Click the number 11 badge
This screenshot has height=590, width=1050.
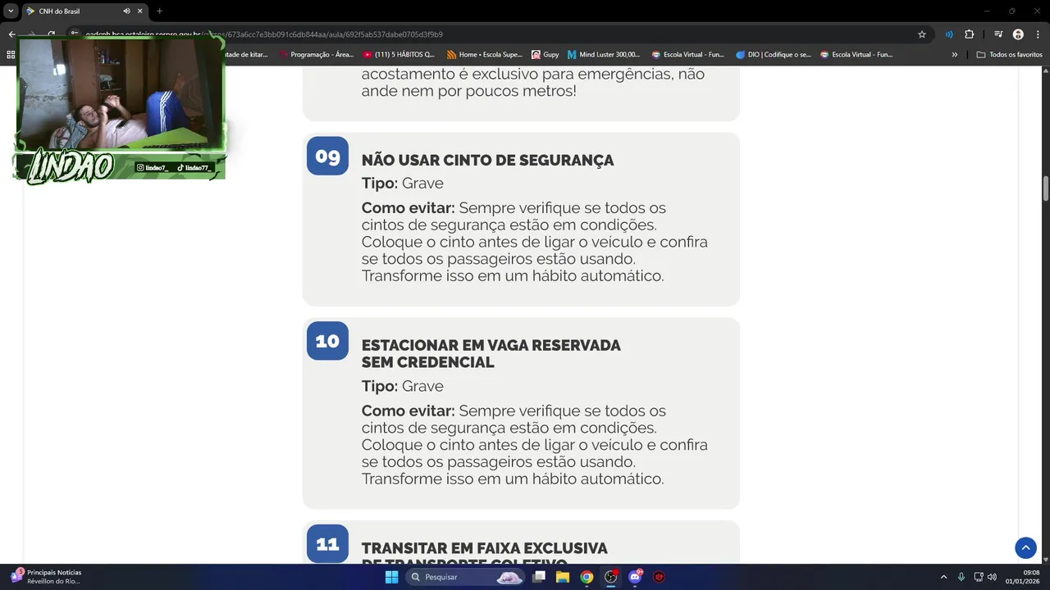[327, 543]
